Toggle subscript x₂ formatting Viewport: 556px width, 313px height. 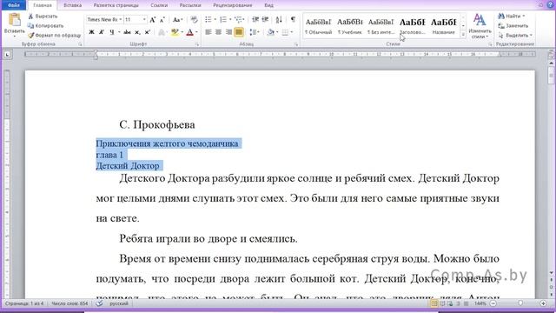point(137,32)
